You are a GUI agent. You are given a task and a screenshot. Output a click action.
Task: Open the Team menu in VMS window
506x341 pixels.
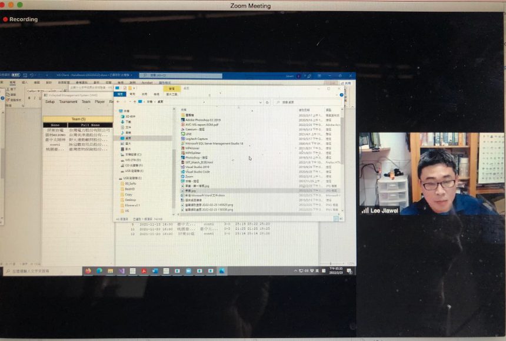point(86,102)
